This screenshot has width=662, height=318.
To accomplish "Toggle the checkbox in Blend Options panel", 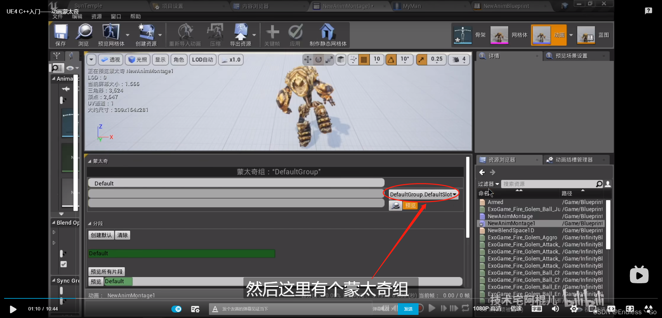I will click(x=63, y=264).
